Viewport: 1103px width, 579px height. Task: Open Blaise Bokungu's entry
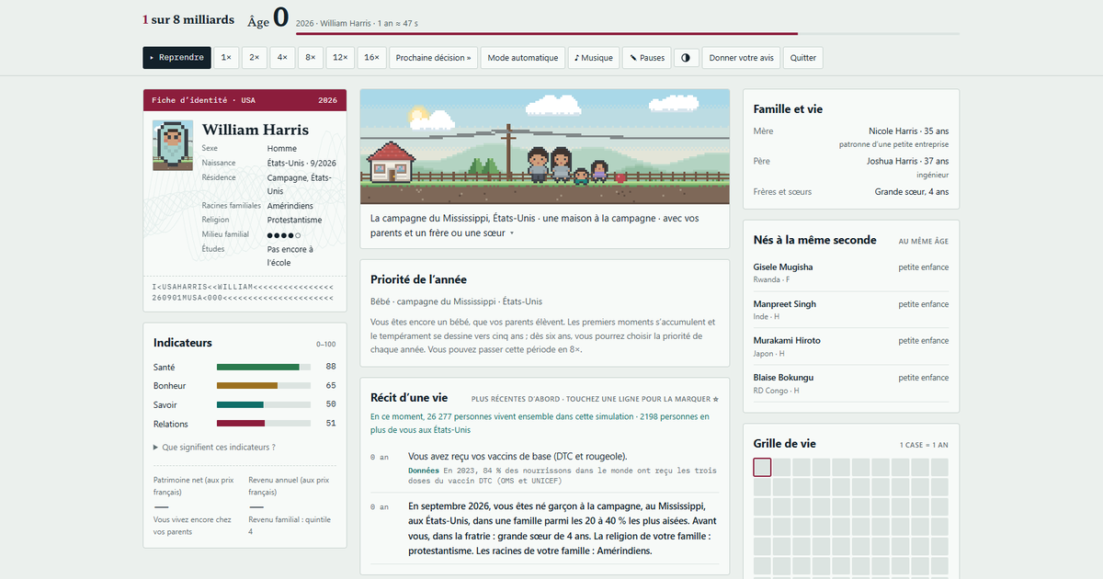851,383
